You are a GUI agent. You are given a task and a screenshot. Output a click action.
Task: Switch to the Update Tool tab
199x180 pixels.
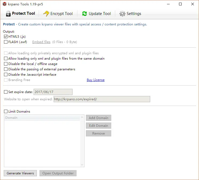click(97, 13)
